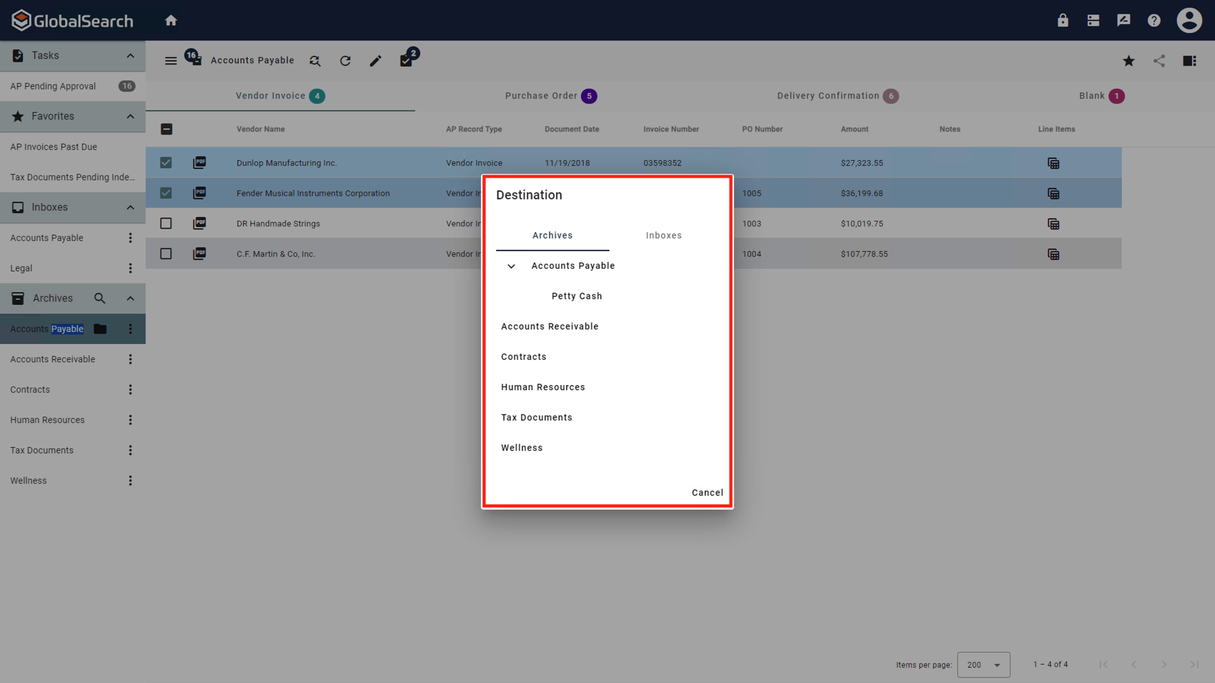Viewport: 1215px width, 683px height.
Task: Click the Archives search icon in sidebar
Action: [x=99, y=298]
